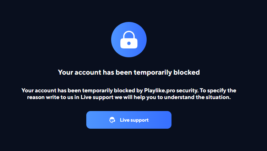Click the second line of the blocked message
The height and width of the screenshot is (151, 267).
(129, 97)
